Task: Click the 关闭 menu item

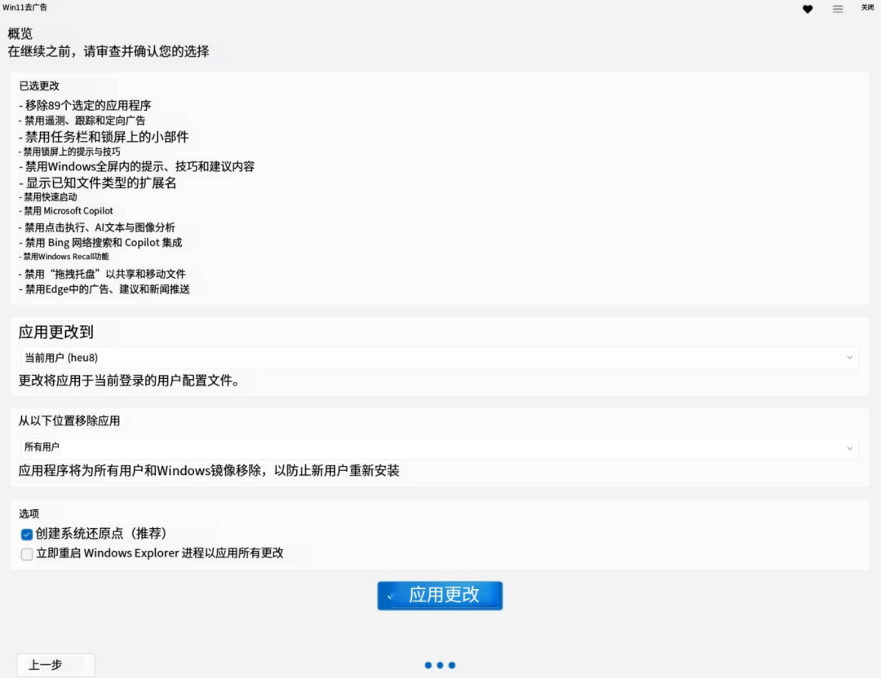Action: (x=867, y=7)
